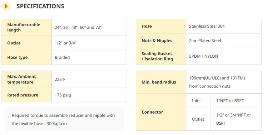Select the Braided value cell

pyautogui.click(x=89, y=57)
